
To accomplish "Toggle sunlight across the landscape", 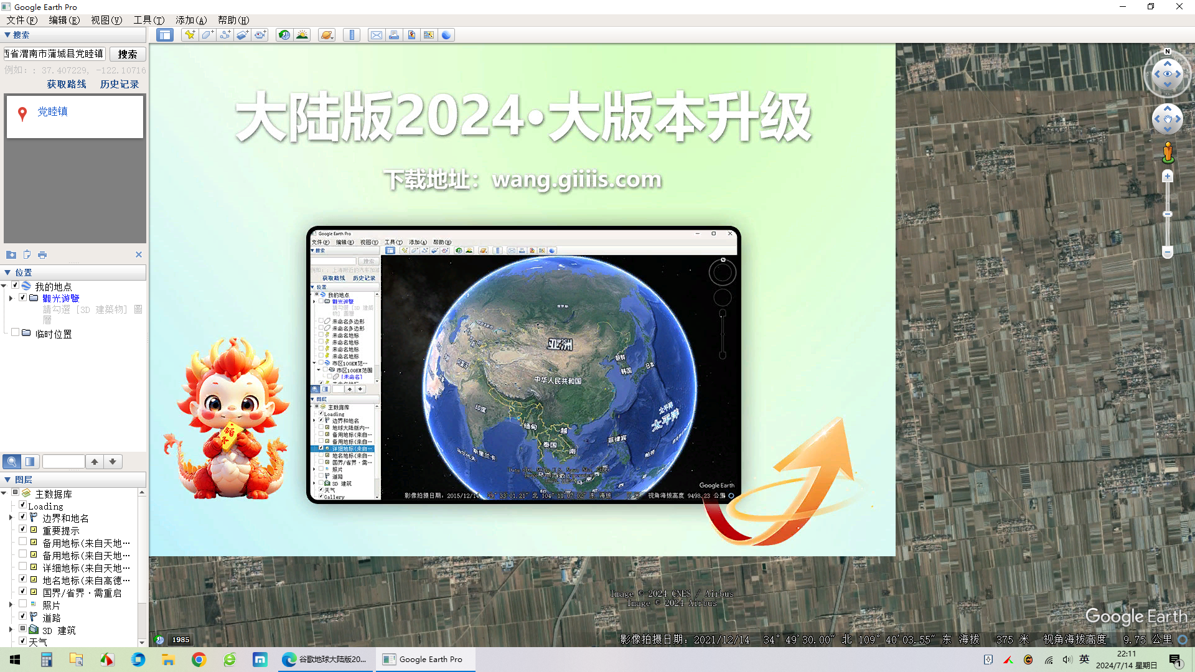I will pyautogui.click(x=302, y=35).
